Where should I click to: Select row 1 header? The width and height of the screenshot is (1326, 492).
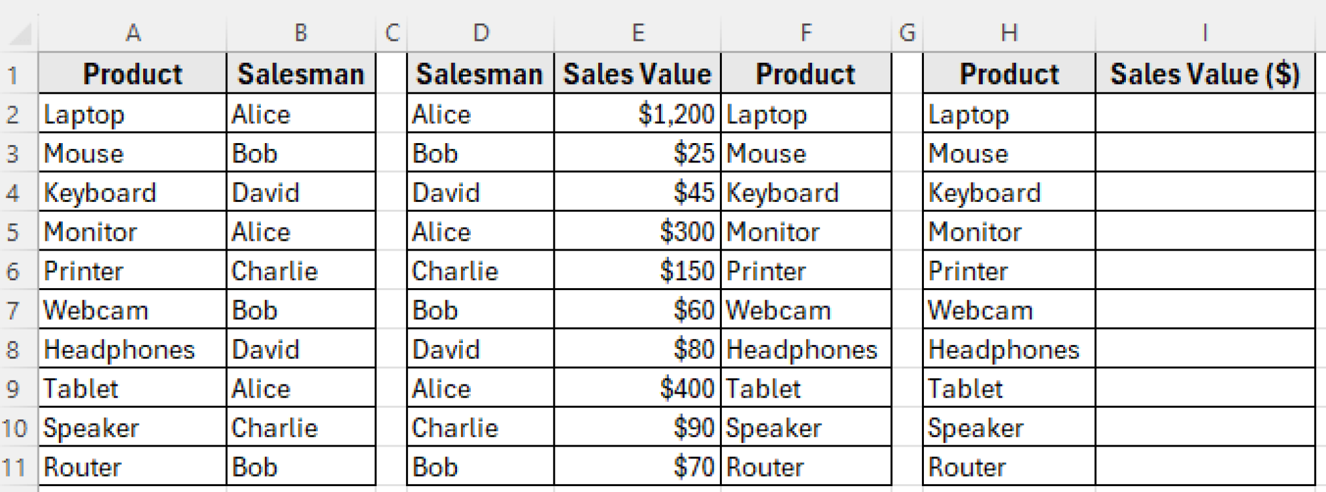[13, 75]
